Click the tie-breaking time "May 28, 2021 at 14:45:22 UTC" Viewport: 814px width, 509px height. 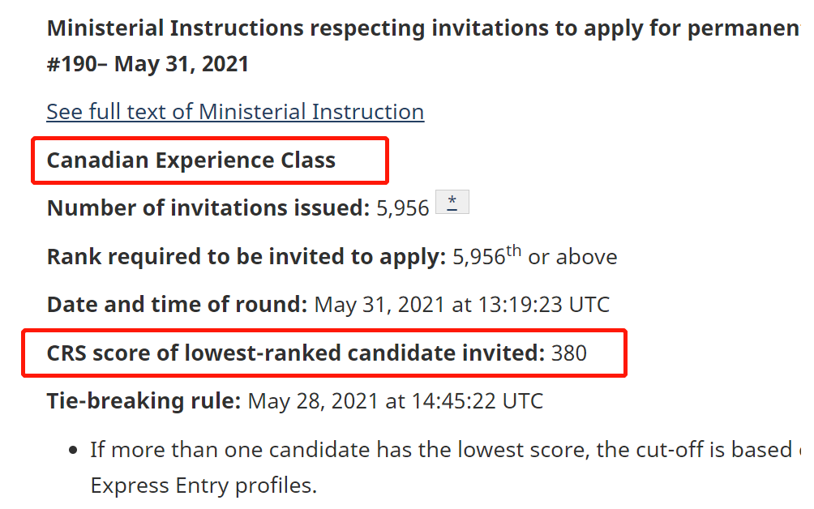coord(395,400)
